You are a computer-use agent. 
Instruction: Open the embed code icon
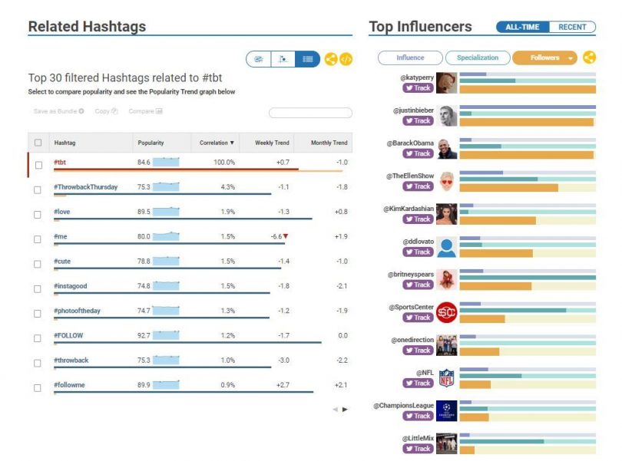pyautogui.click(x=346, y=59)
